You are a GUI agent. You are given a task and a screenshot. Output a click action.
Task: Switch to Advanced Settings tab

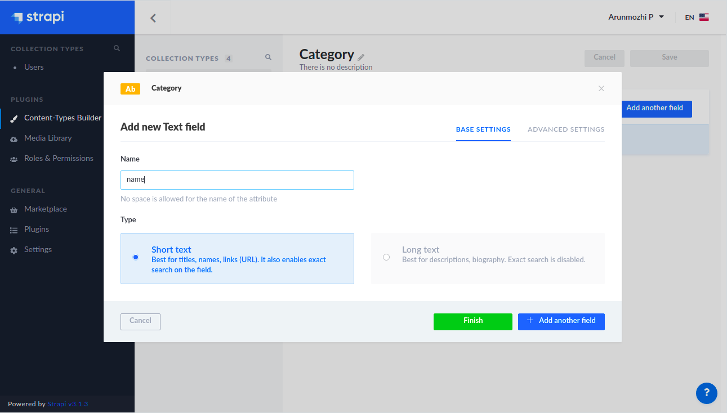[x=566, y=129]
